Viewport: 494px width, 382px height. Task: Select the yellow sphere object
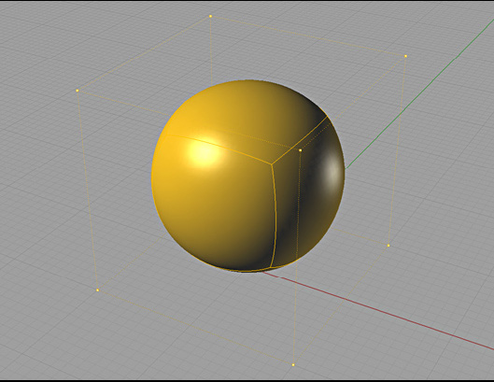248,176
